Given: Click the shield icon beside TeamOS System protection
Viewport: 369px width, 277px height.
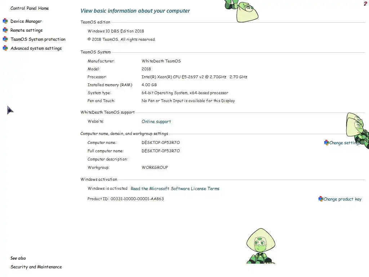Looking at the screenshot, I should coord(5,39).
